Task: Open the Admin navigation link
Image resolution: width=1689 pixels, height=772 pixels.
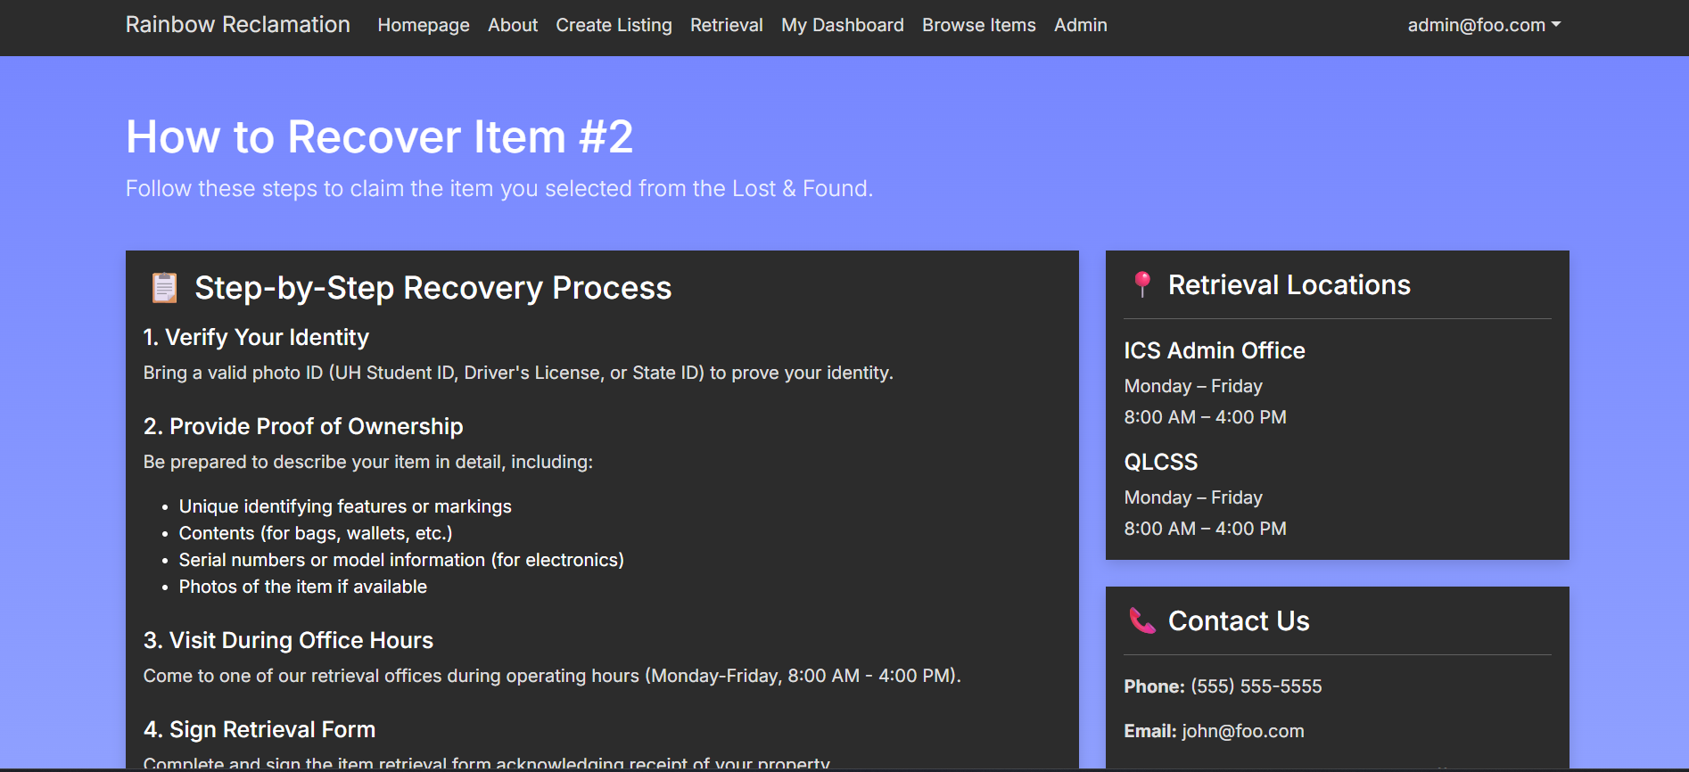Action: pos(1080,25)
